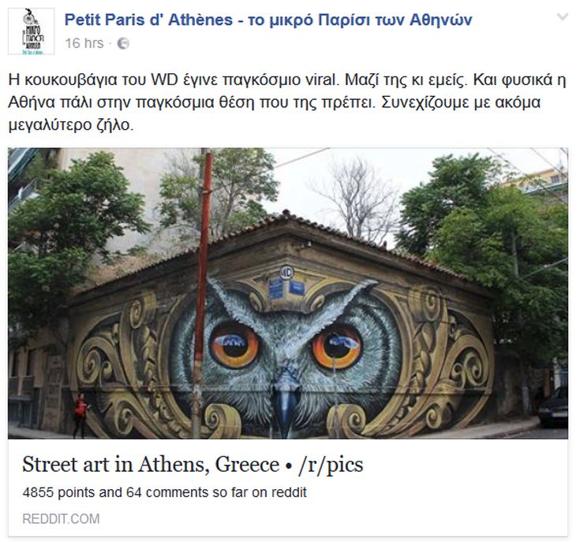Open the owl mural preview image

(288, 293)
